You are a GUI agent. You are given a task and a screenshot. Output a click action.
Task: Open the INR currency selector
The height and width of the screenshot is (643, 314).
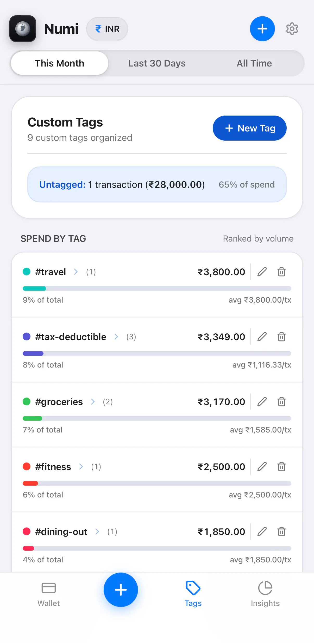107,29
